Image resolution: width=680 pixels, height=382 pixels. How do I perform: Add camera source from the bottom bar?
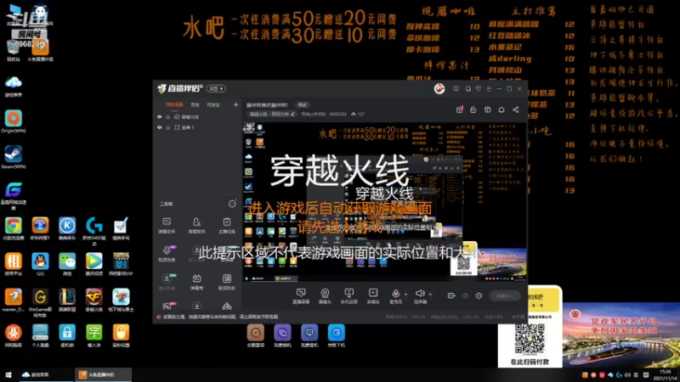tap(325, 296)
